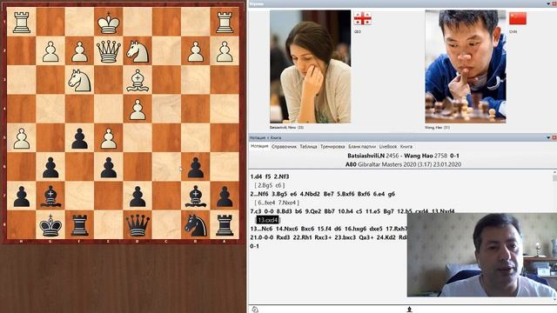Select the black queen on d8
This screenshot has width=557, height=313.
[138, 226]
